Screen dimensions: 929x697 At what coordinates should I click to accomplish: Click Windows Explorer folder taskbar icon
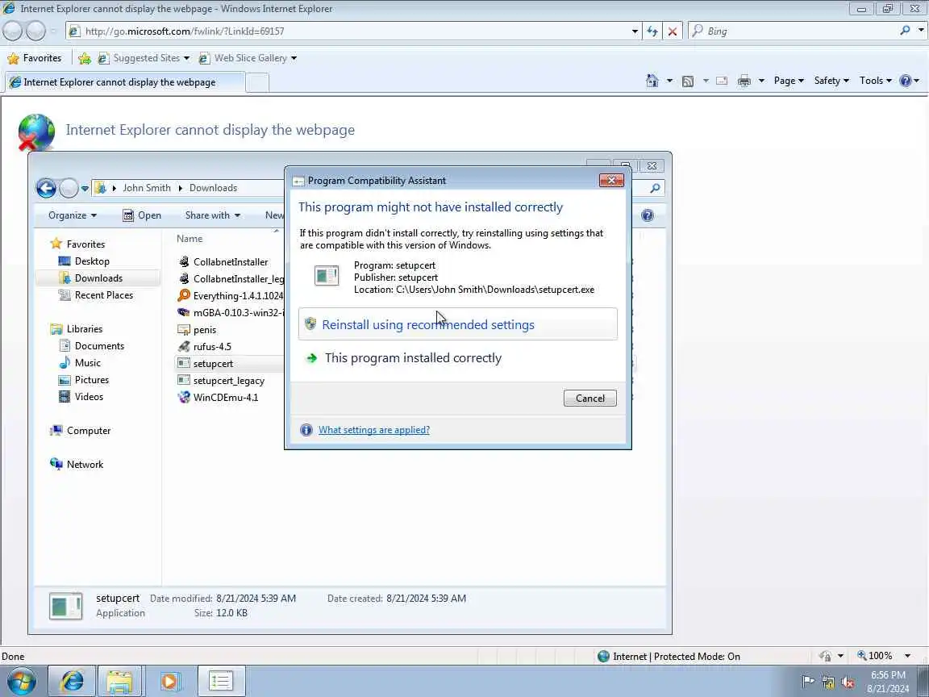pyautogui.click(x=119, y=682)
